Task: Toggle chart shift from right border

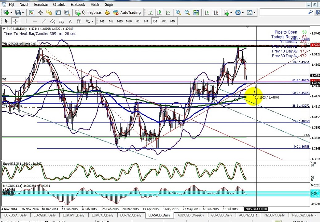Action: click(216, 13)
